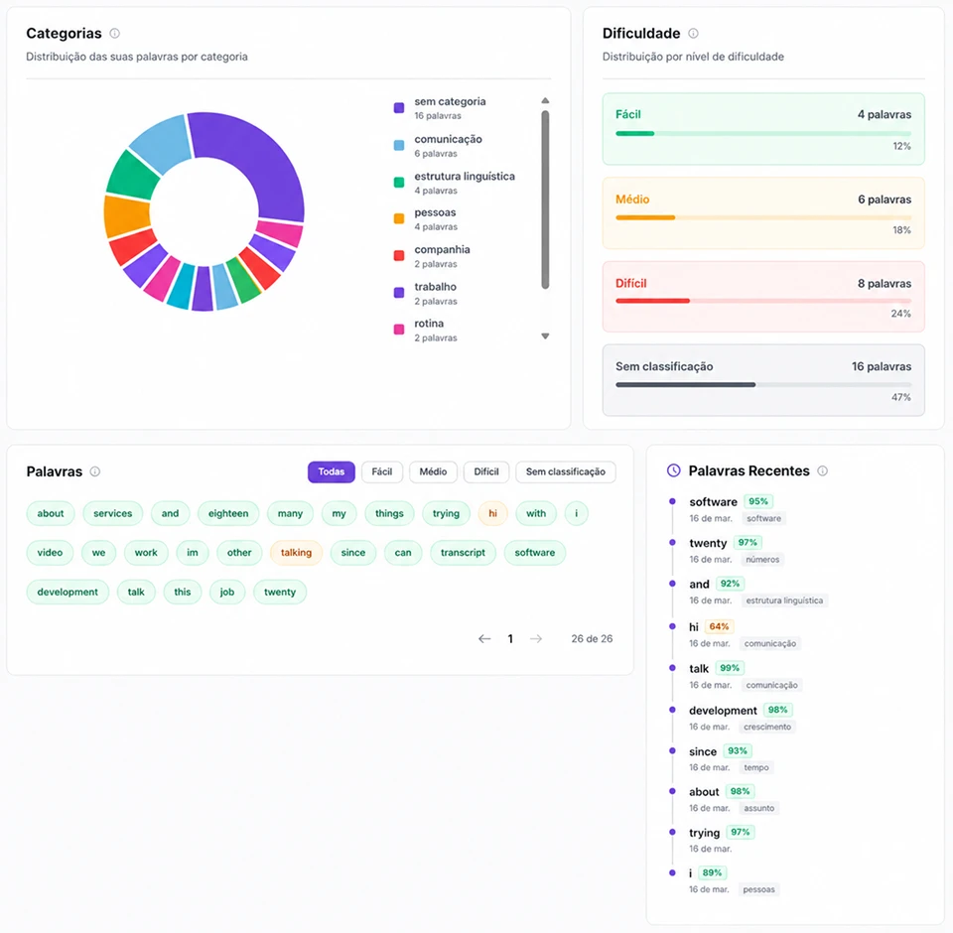The height and width of the screenshot is (933, 953).
Task: Open the Sem classificação difficulty card
Action: (x=763, y=380)
